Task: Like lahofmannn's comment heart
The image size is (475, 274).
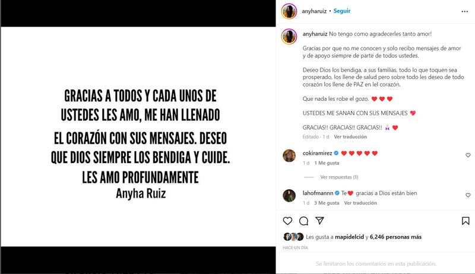Action: click(x=468, y=195)
